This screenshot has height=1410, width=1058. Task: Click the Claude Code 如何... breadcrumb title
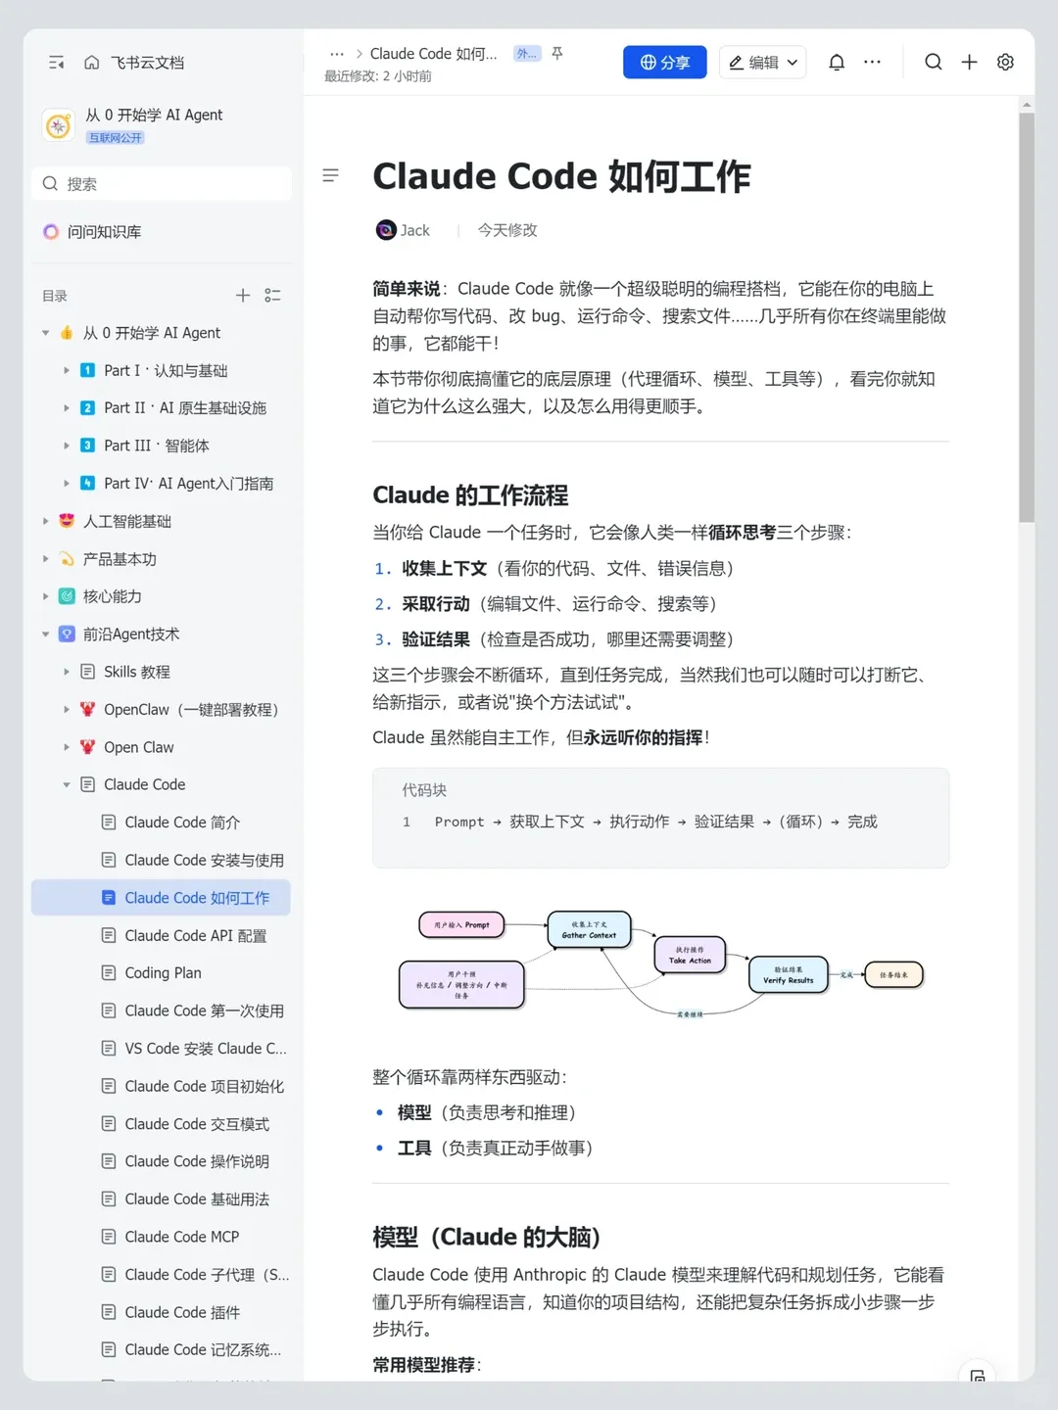433,54
